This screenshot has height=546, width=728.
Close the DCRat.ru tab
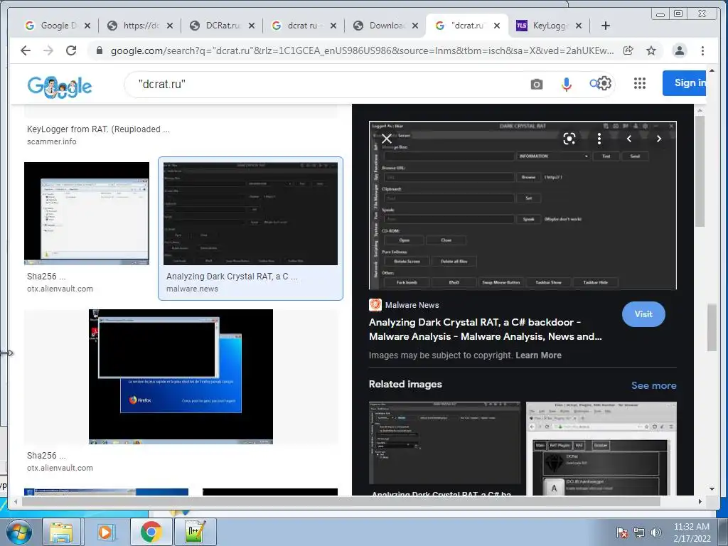[252, 26]
